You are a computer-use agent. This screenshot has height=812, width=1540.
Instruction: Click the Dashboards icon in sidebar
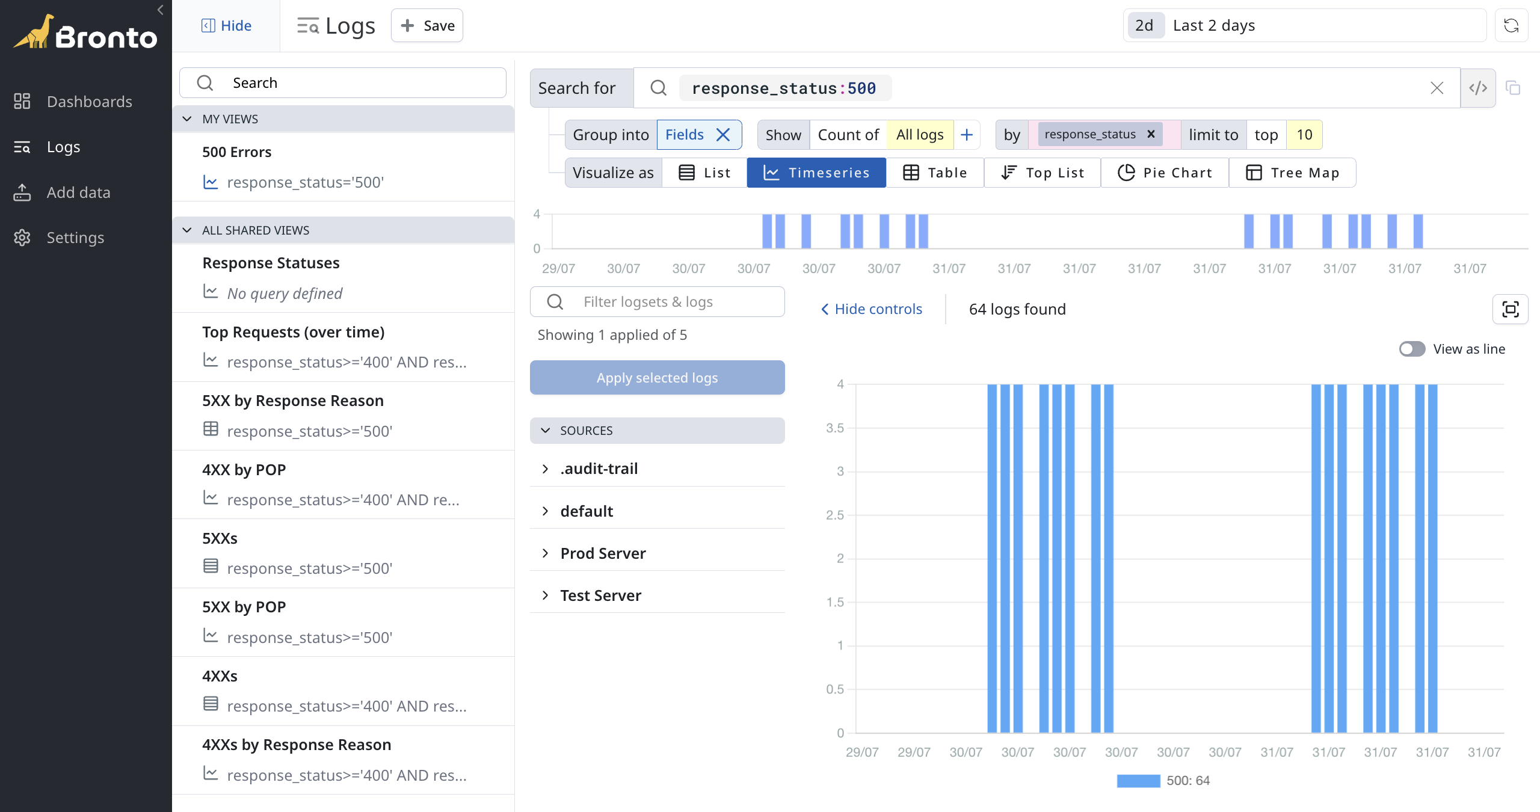coord(22,101)
